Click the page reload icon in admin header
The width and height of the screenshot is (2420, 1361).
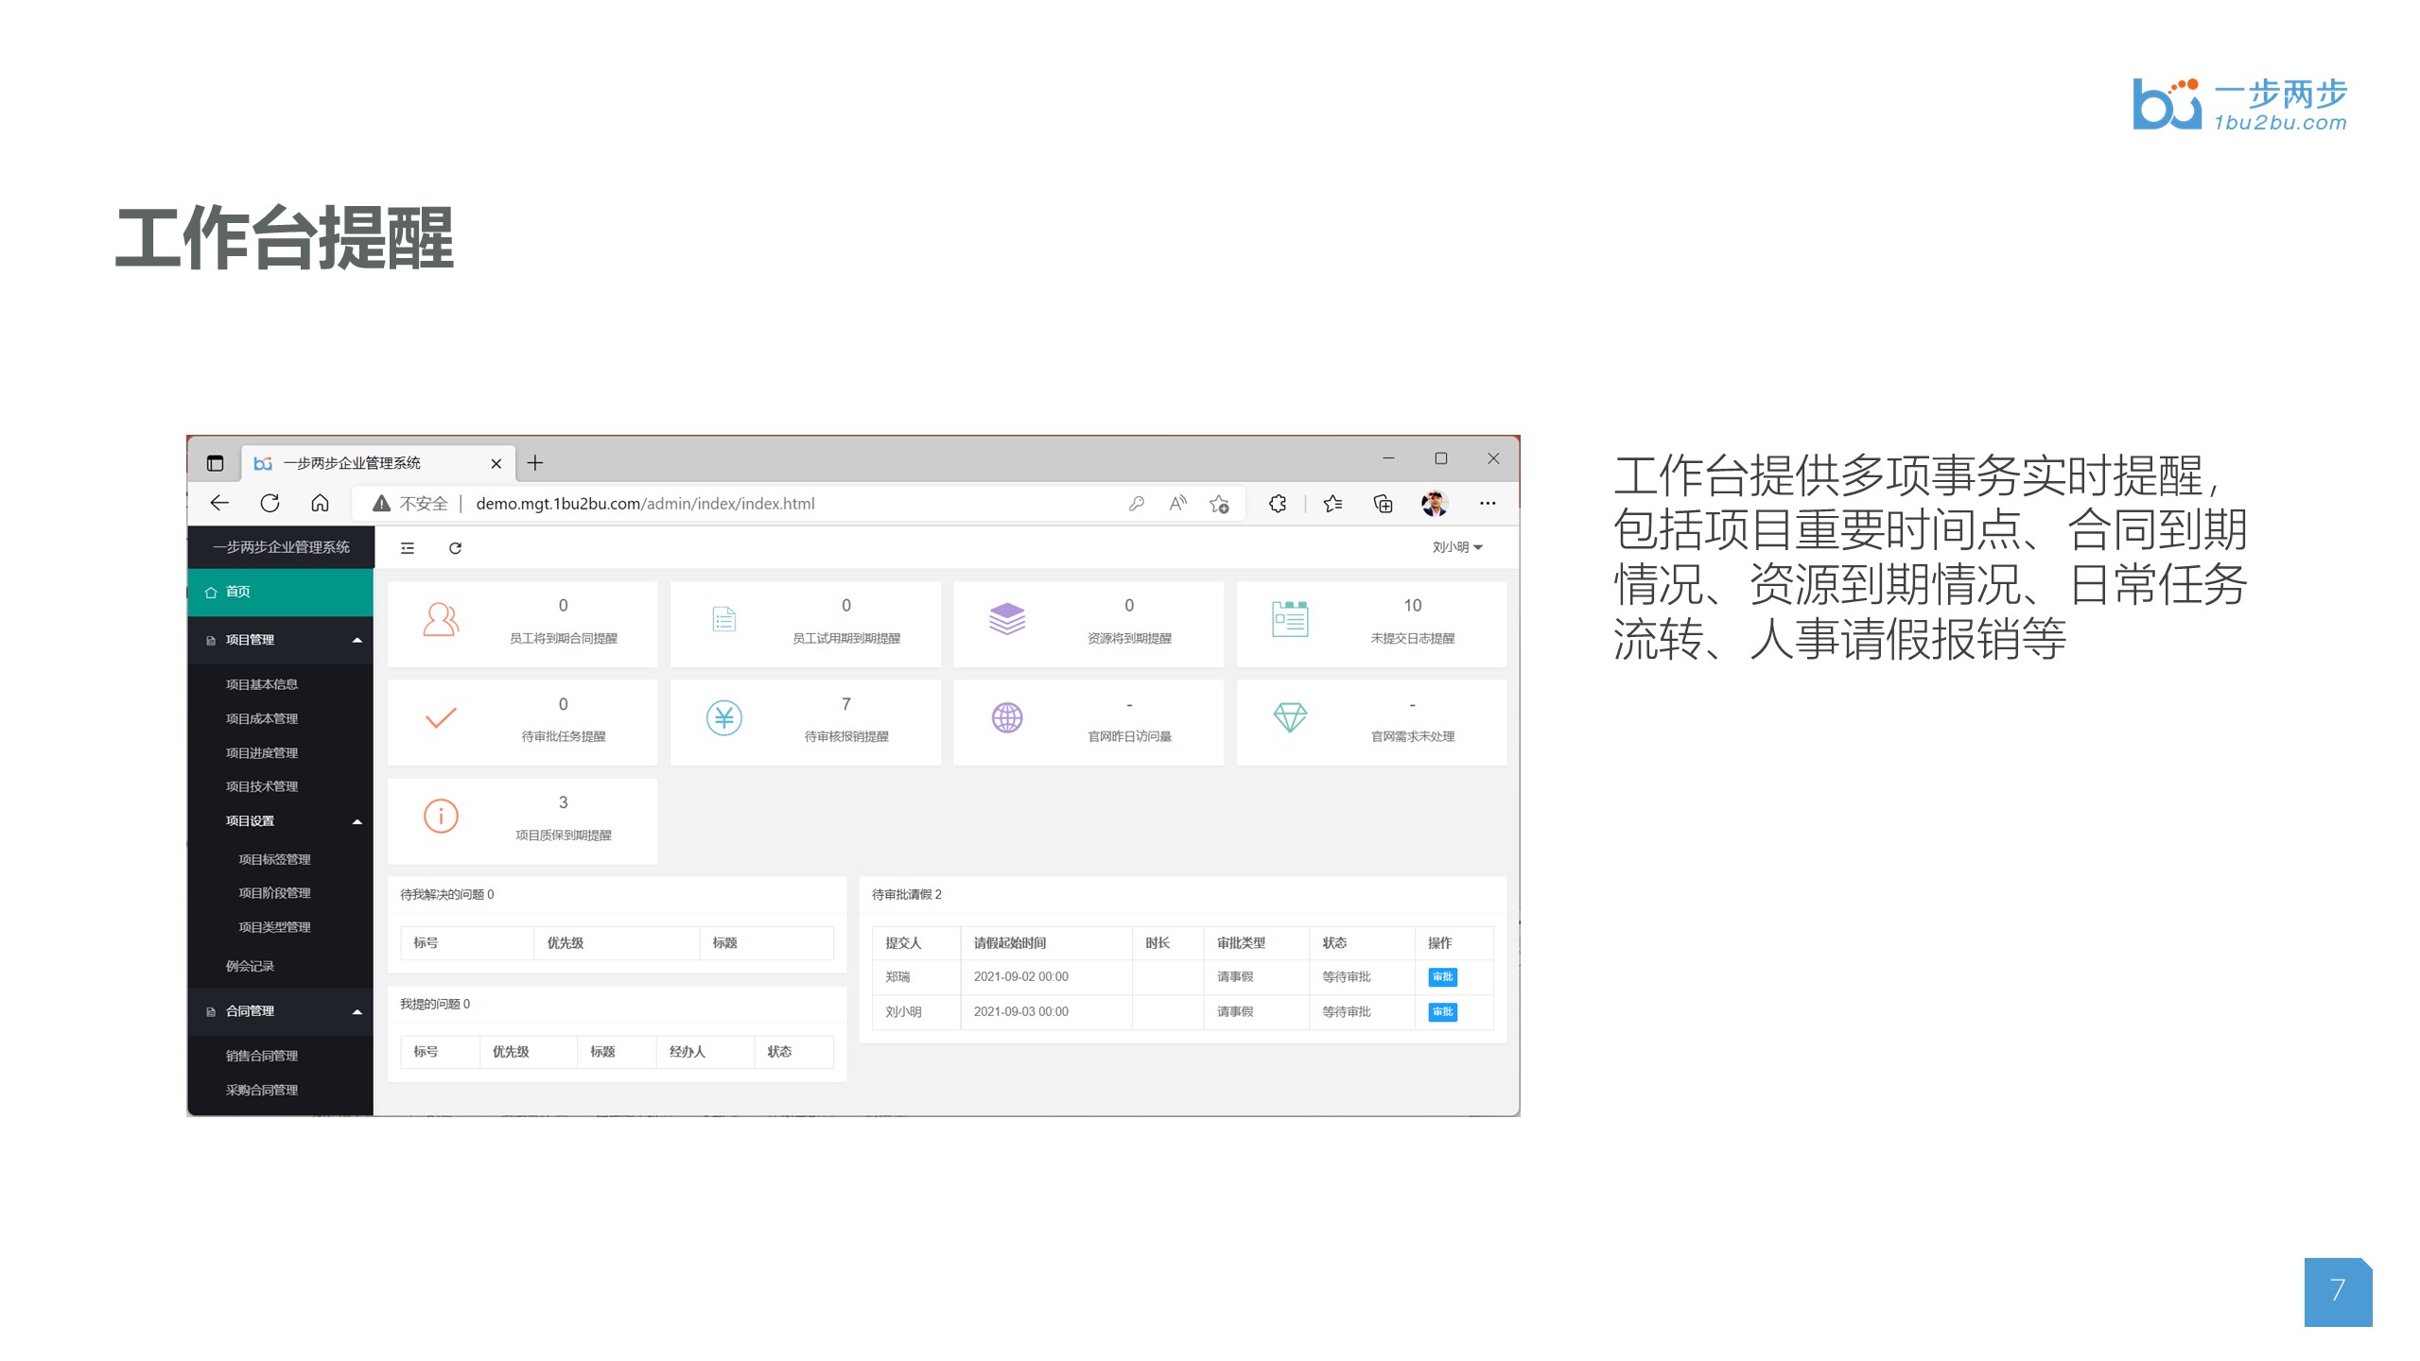[455, 548]
